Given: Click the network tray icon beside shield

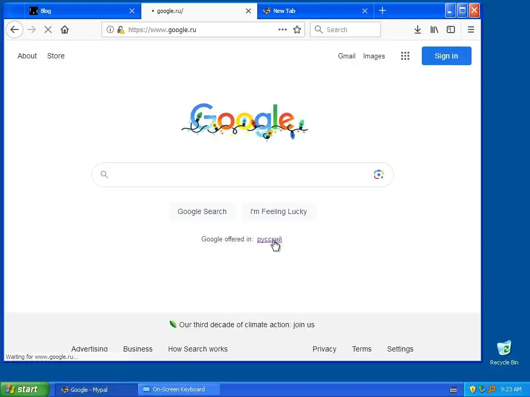Looking at the screenshot, I should tap(482, 389).
